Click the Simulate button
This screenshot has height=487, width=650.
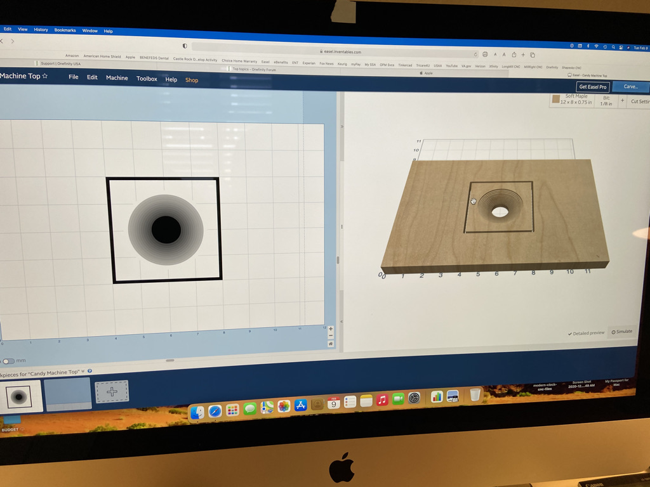(x=622, y=332)
